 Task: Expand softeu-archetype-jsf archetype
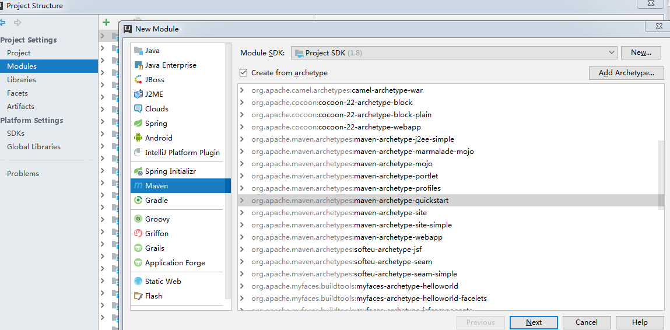pyautogui.click(x=242, y=249)
